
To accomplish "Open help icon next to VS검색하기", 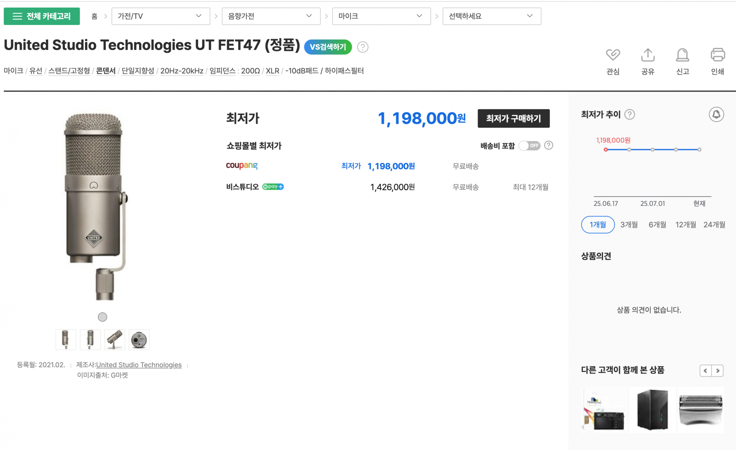I will (363, 47).
